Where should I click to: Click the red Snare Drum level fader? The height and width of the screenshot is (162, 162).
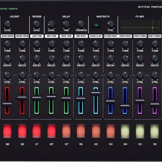pos(22,97)
